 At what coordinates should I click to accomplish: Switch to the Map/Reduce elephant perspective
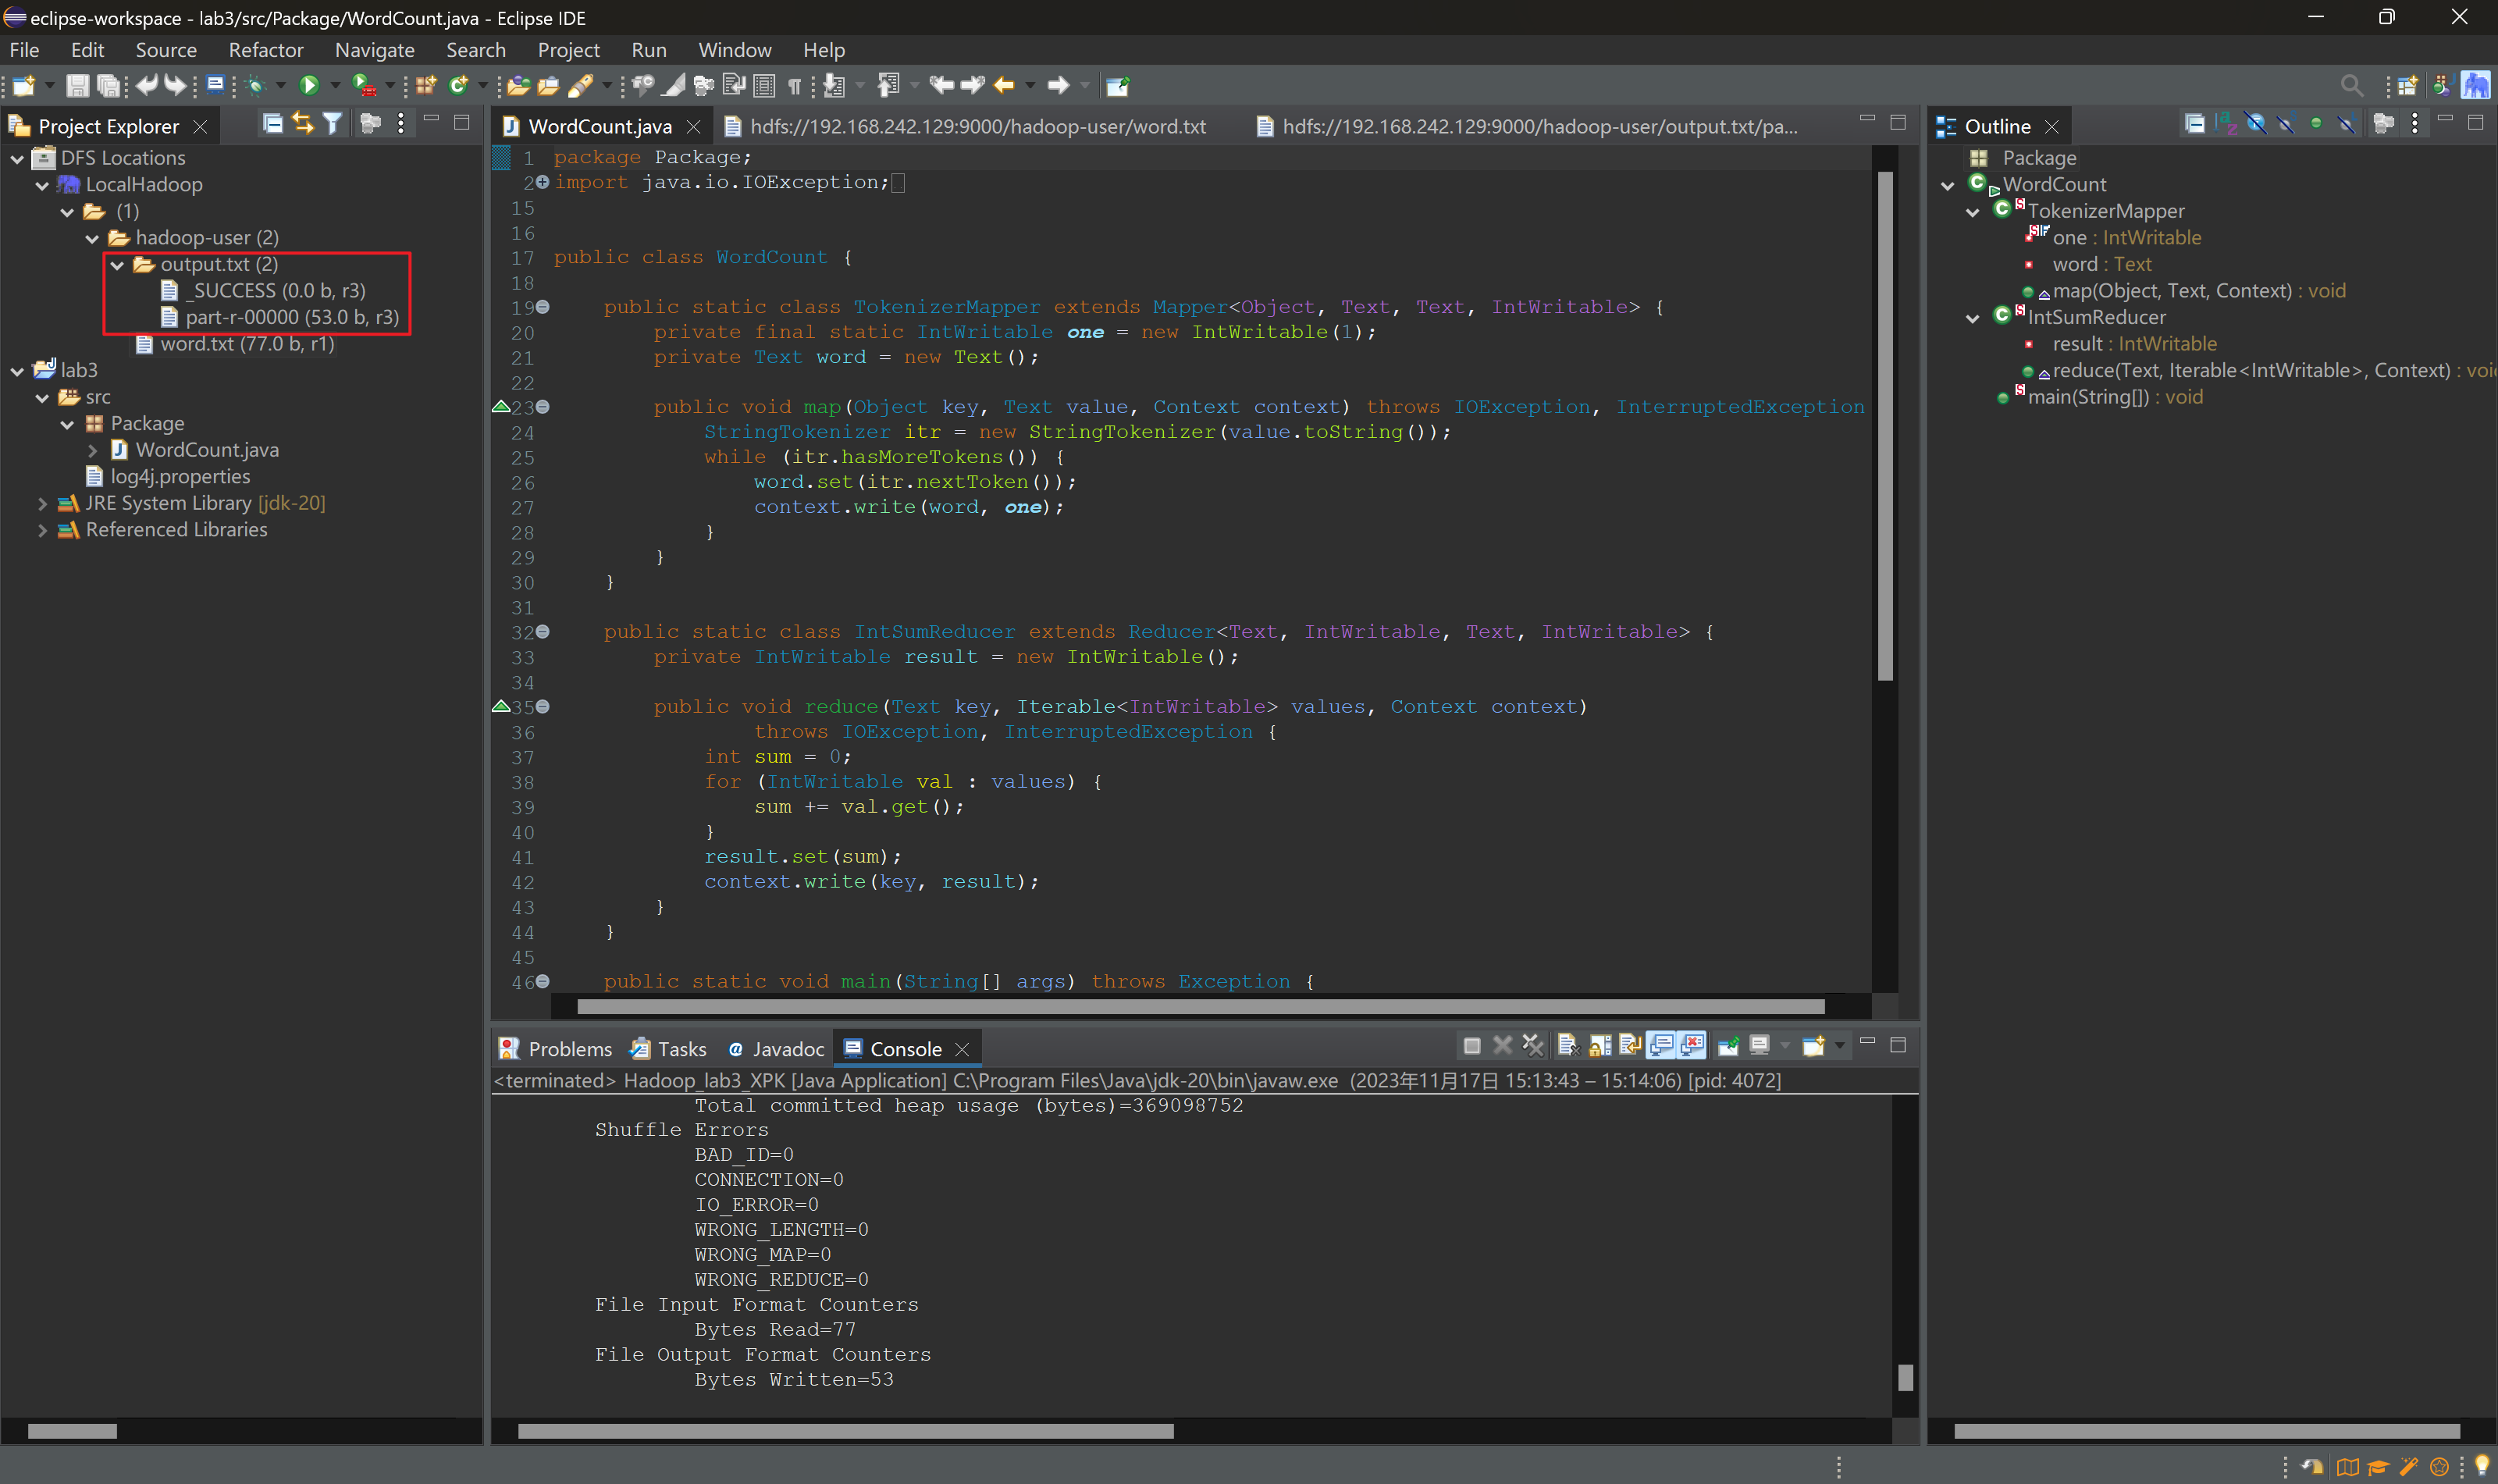(2475, 86)
